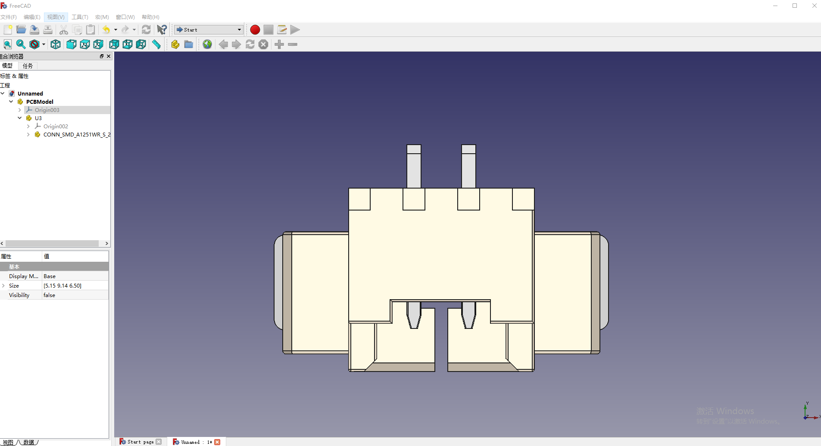The image size is (821, 446).
Task: Open the undo history dropdown arrow
Action: click(116, 30)
